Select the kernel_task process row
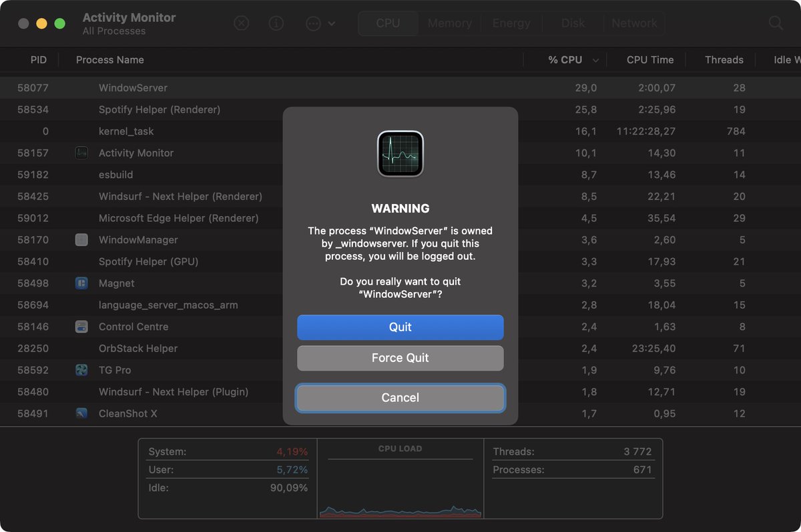 [400, 131]
